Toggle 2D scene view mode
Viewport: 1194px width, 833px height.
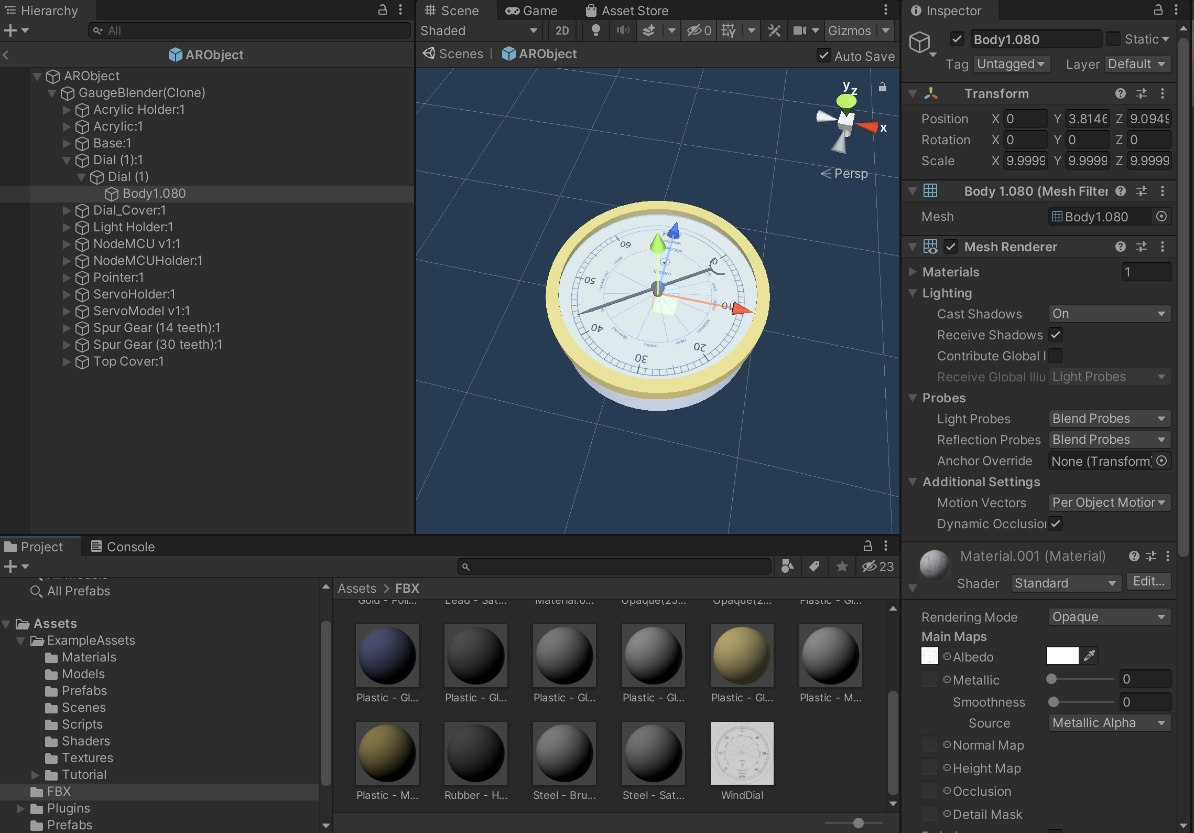pyautogui.click(x=562, y=30)
